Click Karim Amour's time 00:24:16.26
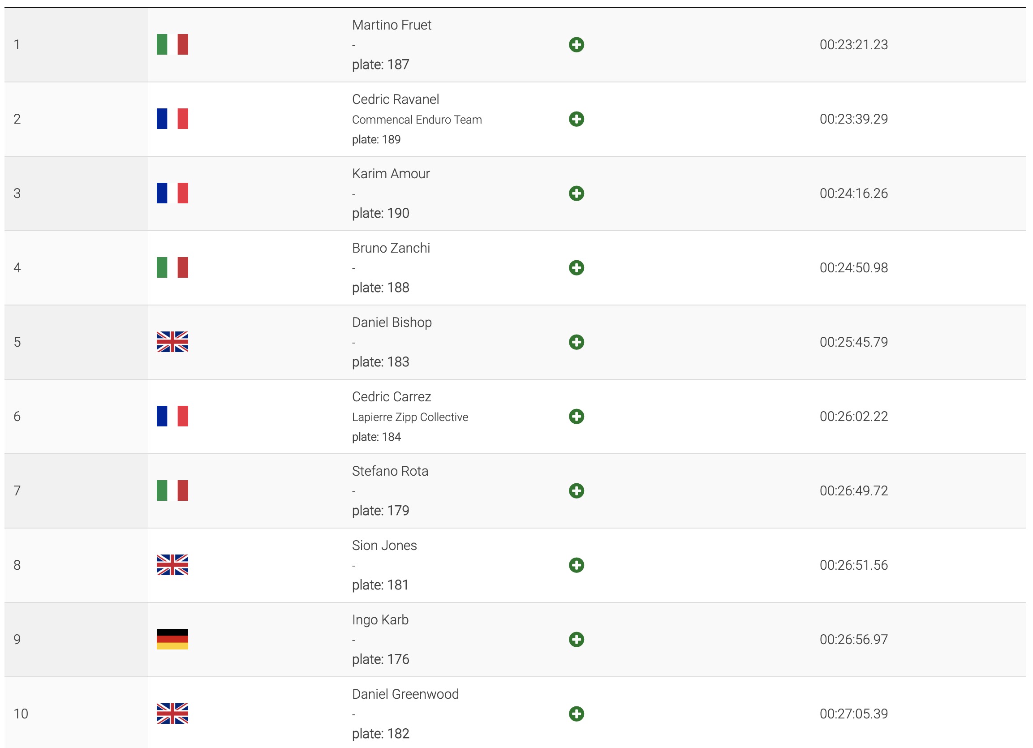 [853, 193]
